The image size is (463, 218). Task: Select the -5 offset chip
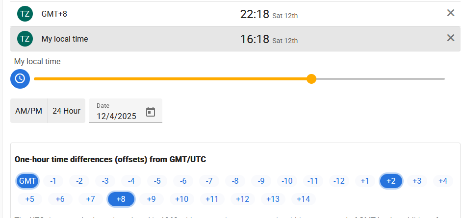(x=157, y=181)
